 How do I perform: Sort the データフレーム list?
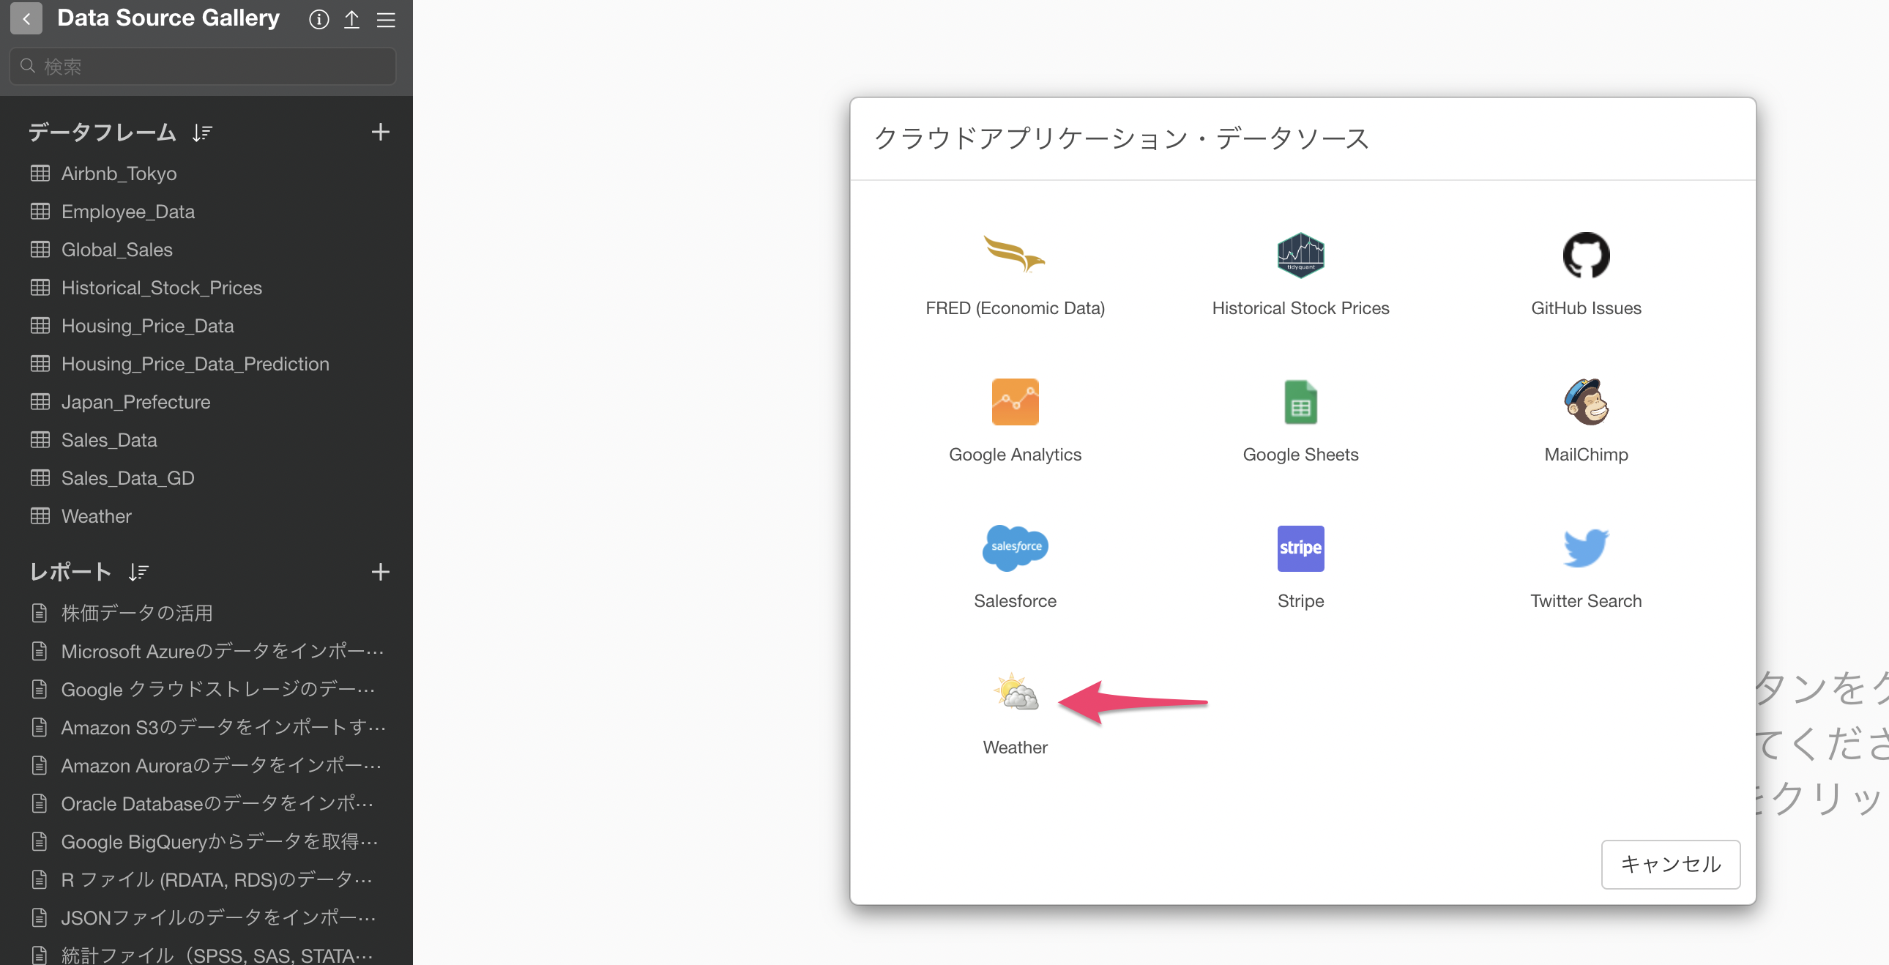[202, 133]
